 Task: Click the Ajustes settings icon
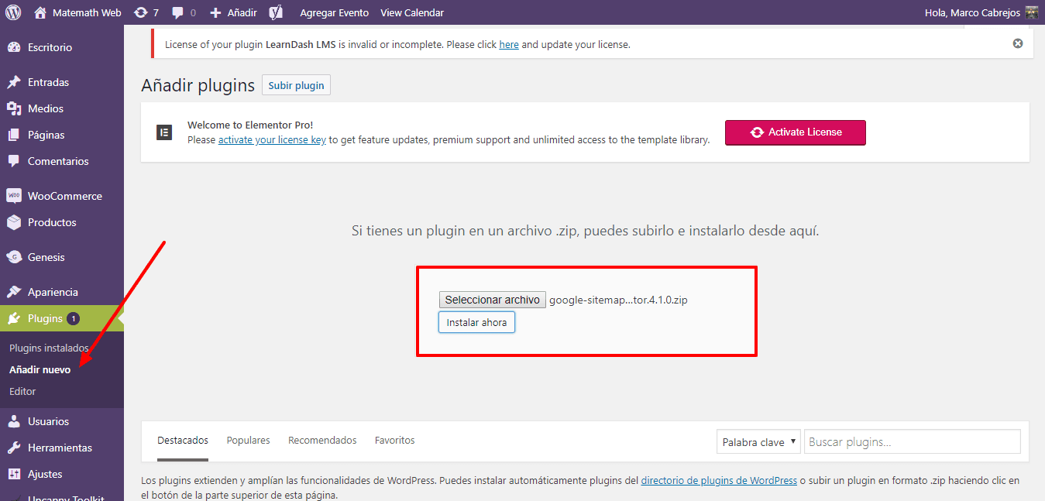click(x=14, y=474)
